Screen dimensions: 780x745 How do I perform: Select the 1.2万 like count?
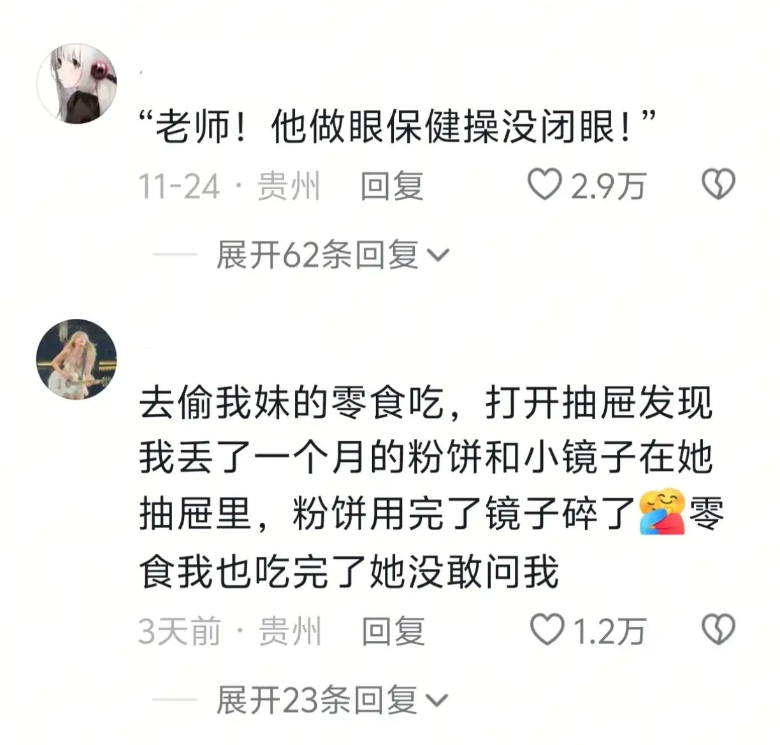(610, 631)
